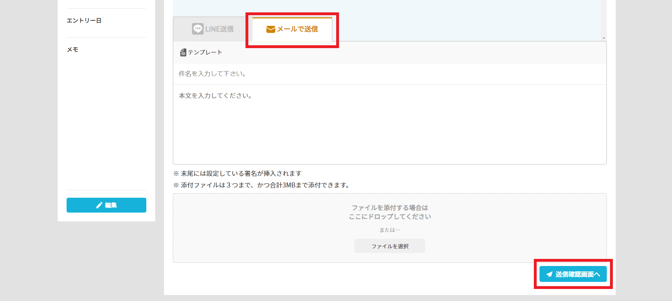
Task: Go to 送信確認画面へ confirmation screen
Action: 577,274
